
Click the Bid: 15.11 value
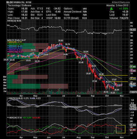[x=40, y=15]
